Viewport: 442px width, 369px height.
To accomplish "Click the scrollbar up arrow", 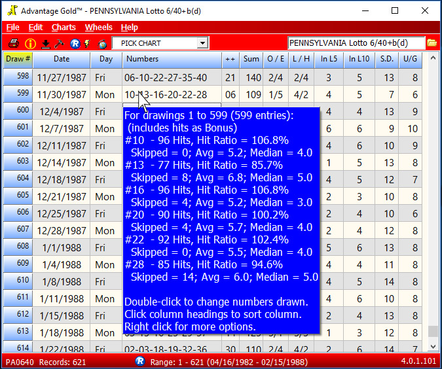I will [433, 58].
